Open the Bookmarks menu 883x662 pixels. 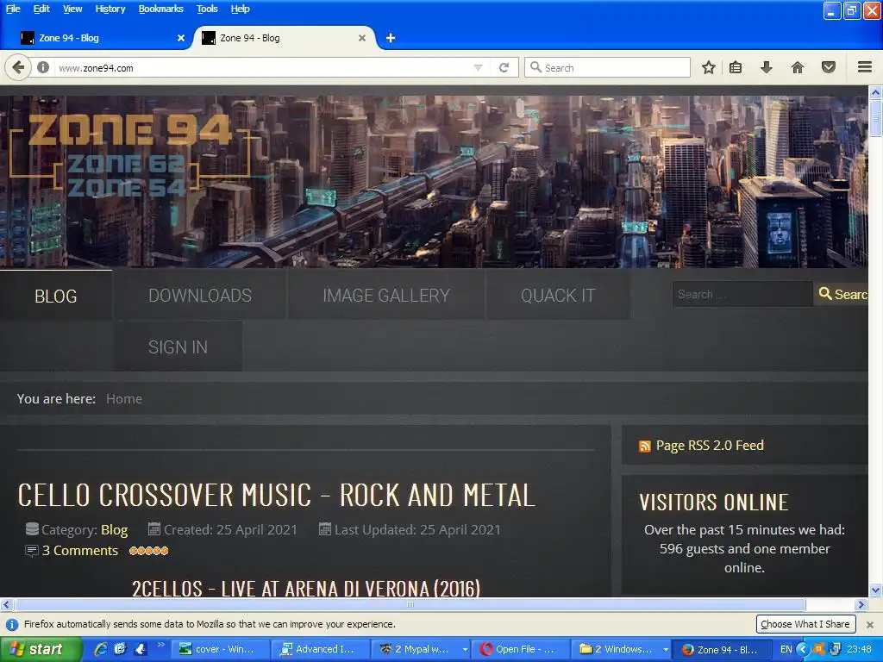coord(160,9)
